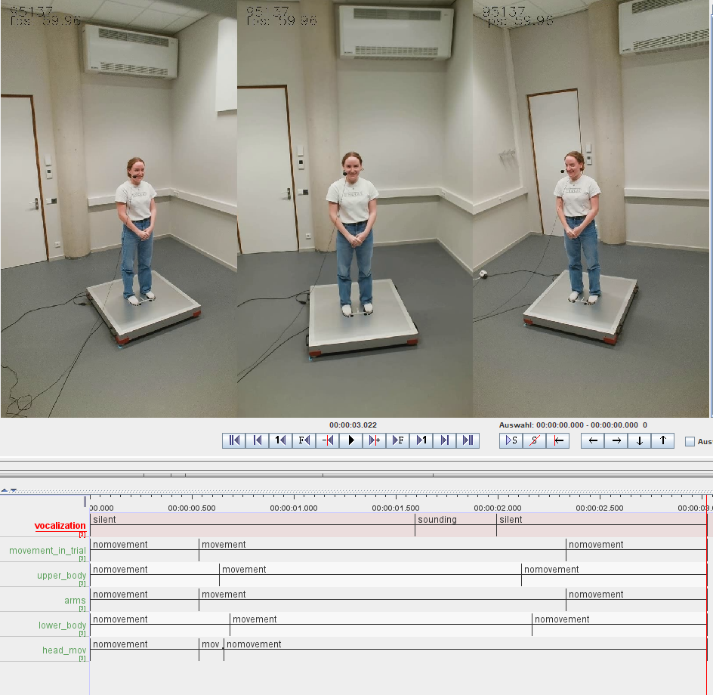Image resolution: width=713 pixels, height=695 pixels.
Task: Go to next annotation with right arrow
Action: pyautogui.click(x=616, y=440)
